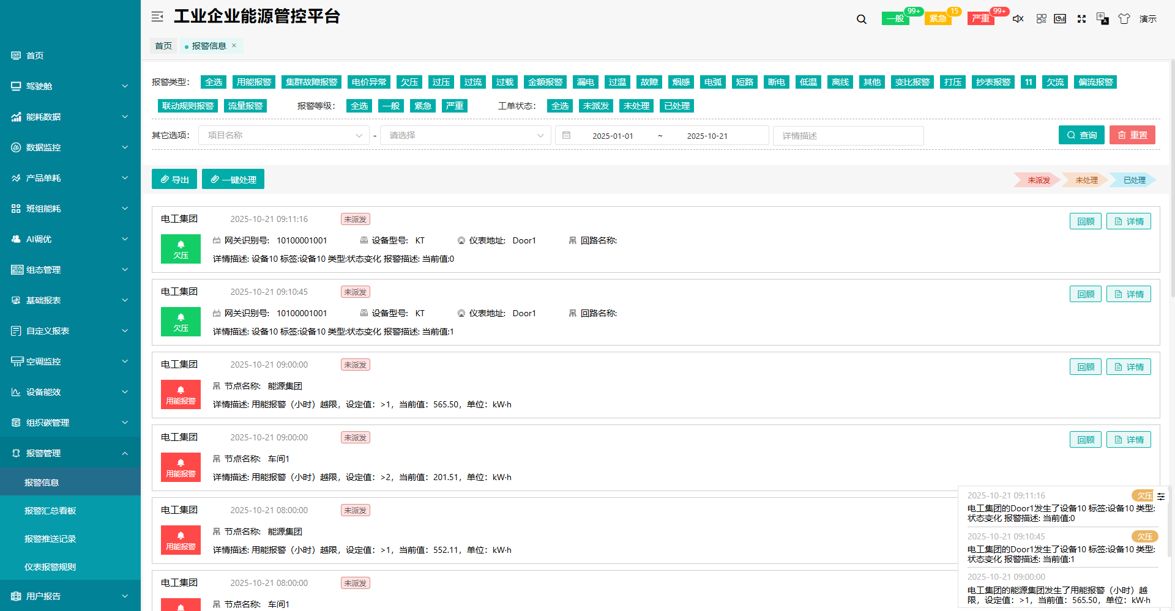
Task: Close the 报警信息 tab with its x
Action: click(x=234, y=45)
